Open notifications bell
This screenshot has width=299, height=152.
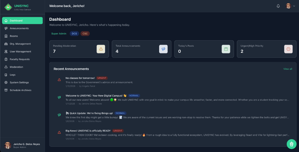(x=278, y=6)
